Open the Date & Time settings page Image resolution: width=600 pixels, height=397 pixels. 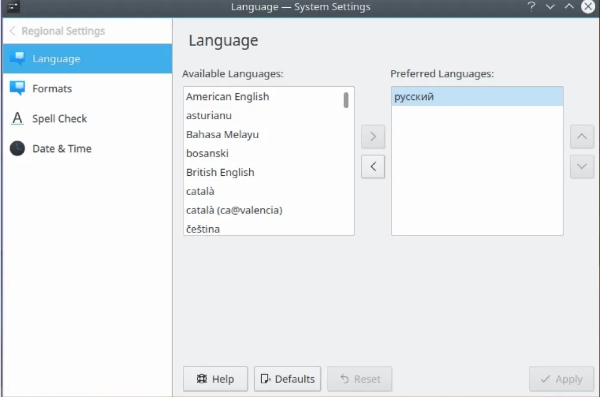coord(88,148)
